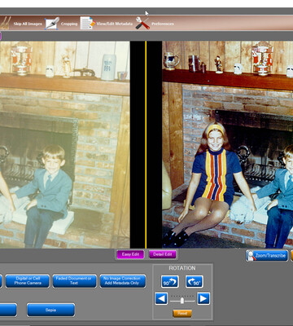Viewport: 293px width, 326px height.
Task: Select Digital or Cell Phone Camera preset
Action: click(x=28, y=281)
